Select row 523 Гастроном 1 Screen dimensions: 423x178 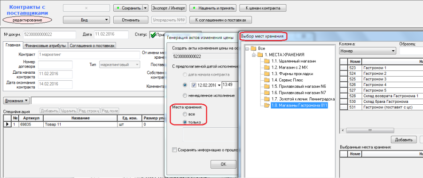(x=382, y=68)
